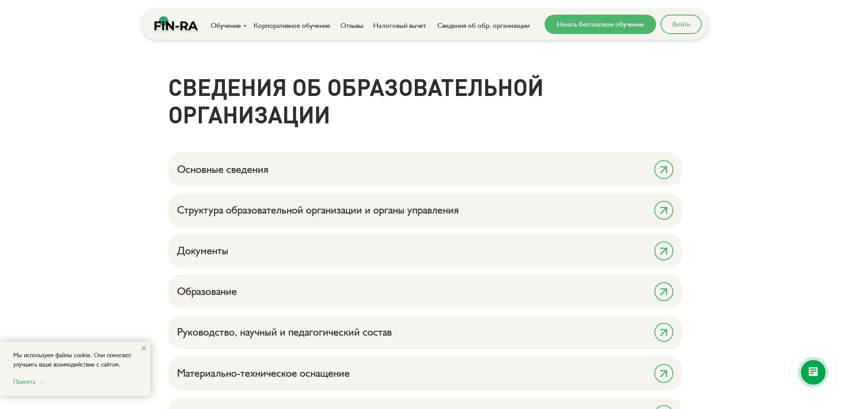Select the arrow icon next to Структура образовательной организации
Screen dimensions: 850x409
coord(663,210)
